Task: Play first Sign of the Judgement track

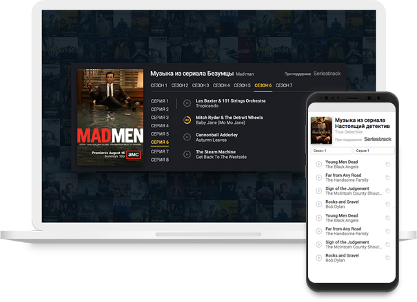Action: click(x=318, y=191)
